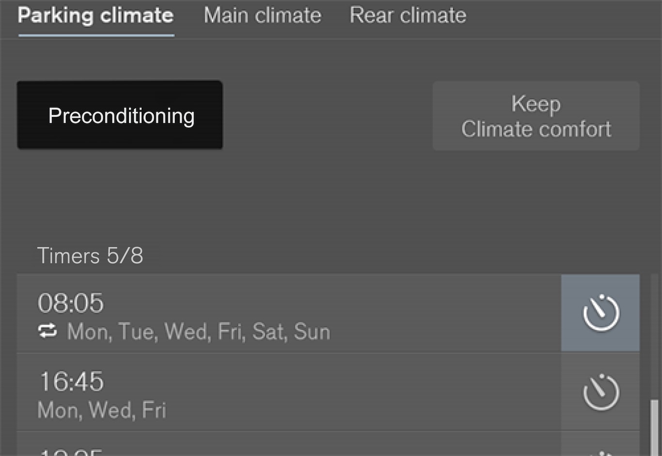Switch to the Main climate tab
The height and width of the screenshot is (456, 662).
[262, 16]
